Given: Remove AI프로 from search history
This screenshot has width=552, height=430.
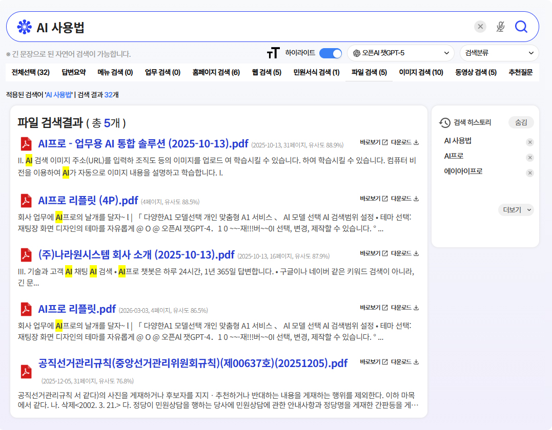Looking at the screenshot, I should [530, 158].
